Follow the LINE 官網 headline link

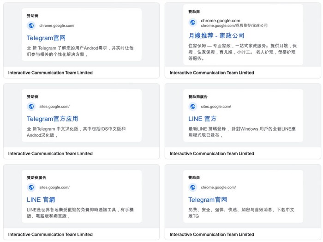point(41,200)
